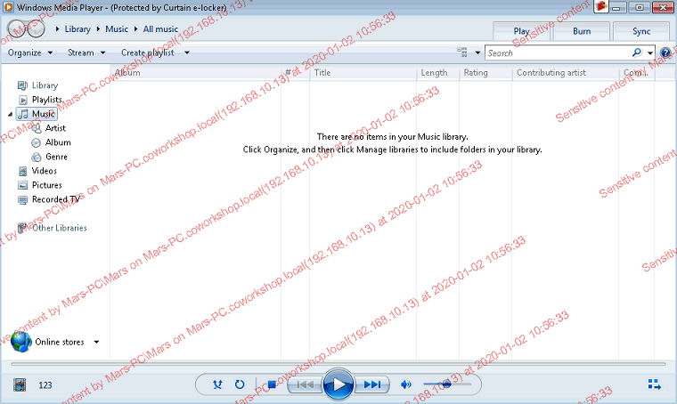Click the Help question mark icon

point(665,53)
